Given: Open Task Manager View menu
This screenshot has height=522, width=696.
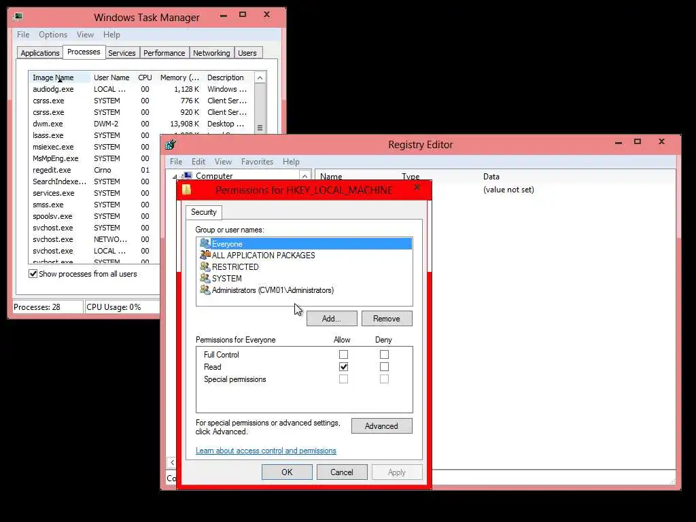Looking at the screenshot, I should point(85,35).
